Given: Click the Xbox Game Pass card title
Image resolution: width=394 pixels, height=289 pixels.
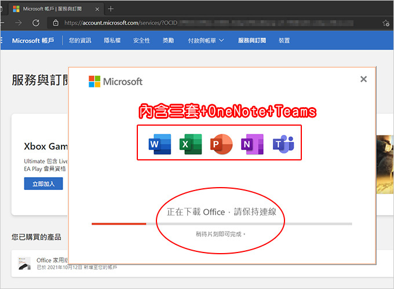Looking at the screenshot, I should point(46,147).
